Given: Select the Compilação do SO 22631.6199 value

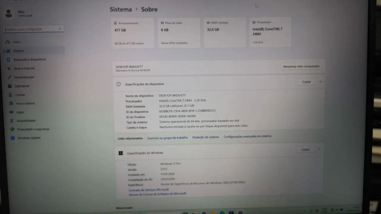Looking at the screenshot, I should (168, 179).
